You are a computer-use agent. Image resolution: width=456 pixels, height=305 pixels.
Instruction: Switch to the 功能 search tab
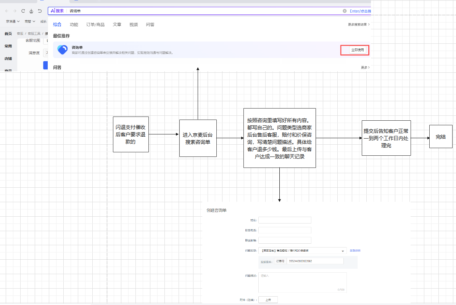point(74,25)
